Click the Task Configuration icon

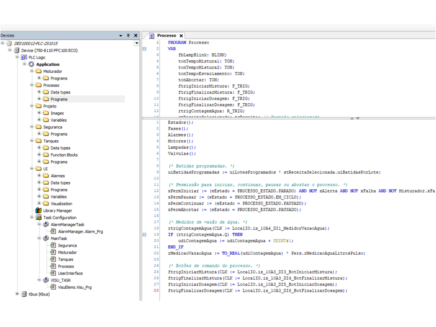[x=39, y=218]
